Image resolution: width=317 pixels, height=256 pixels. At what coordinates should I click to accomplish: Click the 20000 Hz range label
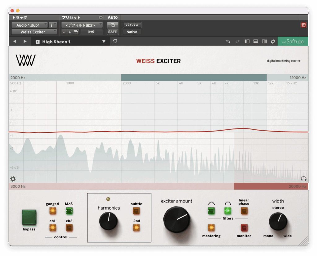pyautogui.click(x=297, y=186)
